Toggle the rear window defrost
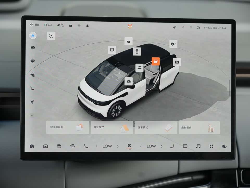The height and width of the screenshot is (188, 250). pyautogui.click(x=185, y=146)
